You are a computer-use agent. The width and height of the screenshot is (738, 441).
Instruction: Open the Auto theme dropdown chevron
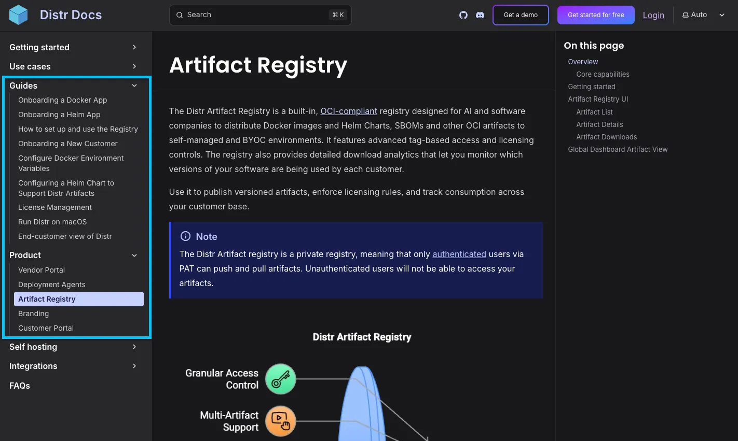click(722, 15)
